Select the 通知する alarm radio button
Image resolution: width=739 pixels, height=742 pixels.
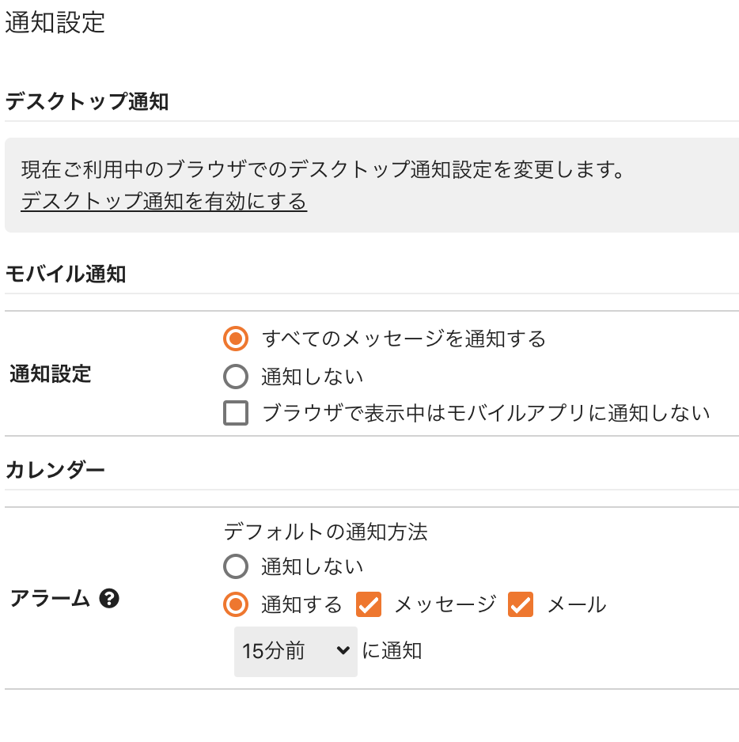point(236,605)
